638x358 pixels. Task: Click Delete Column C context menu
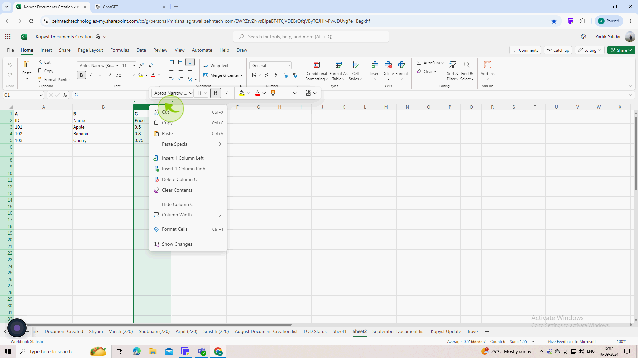(180, 179)
